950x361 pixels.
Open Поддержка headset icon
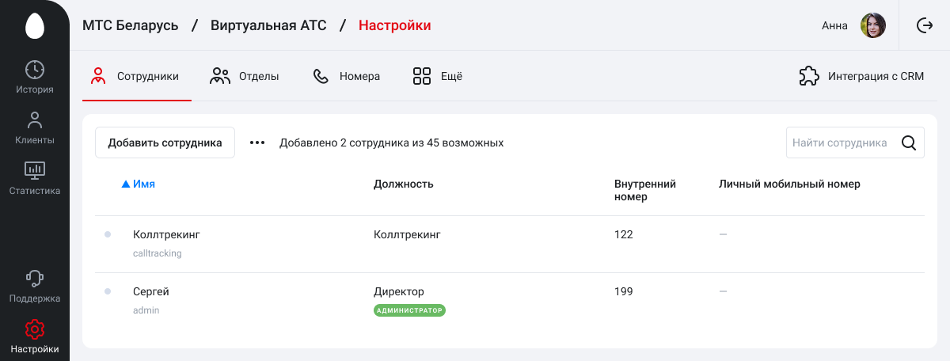[35, 278]
